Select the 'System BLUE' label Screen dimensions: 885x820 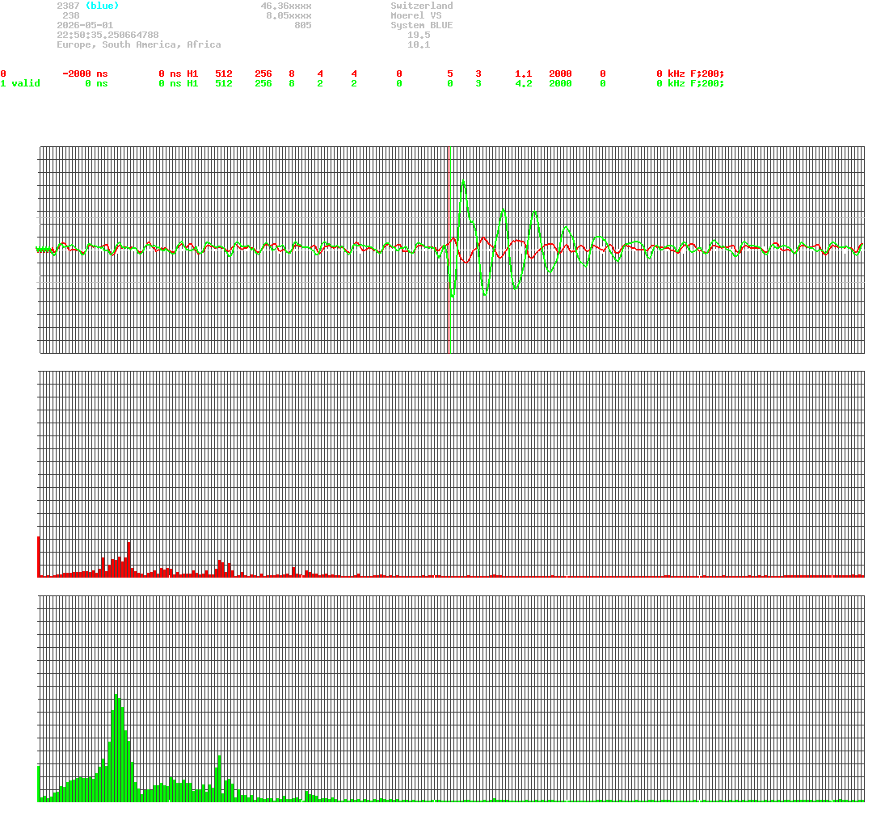click(422, 25)
